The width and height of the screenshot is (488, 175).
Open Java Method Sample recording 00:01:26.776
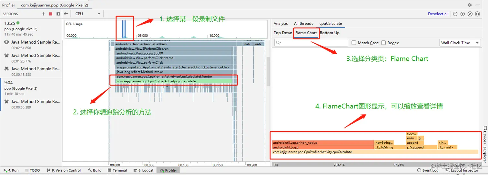pos(31,58)
